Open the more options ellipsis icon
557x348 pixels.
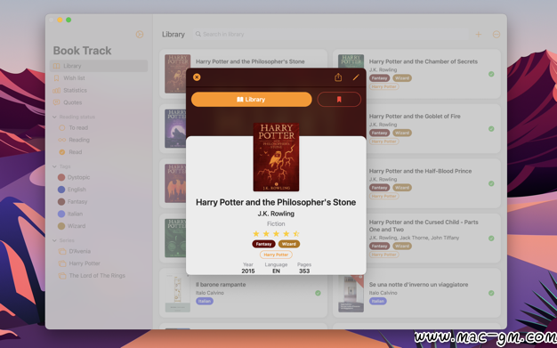[x=496, y=35]
